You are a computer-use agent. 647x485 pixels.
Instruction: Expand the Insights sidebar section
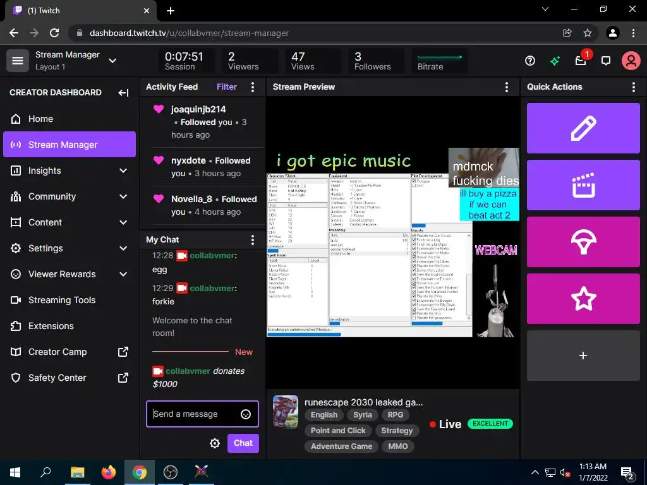tap(123, 171)
